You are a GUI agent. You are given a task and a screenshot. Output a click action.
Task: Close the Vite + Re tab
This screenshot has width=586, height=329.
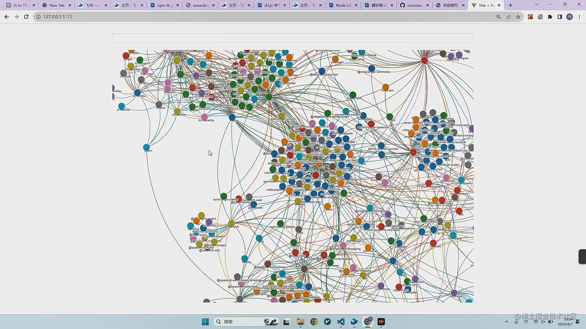[x=499, y=5]
